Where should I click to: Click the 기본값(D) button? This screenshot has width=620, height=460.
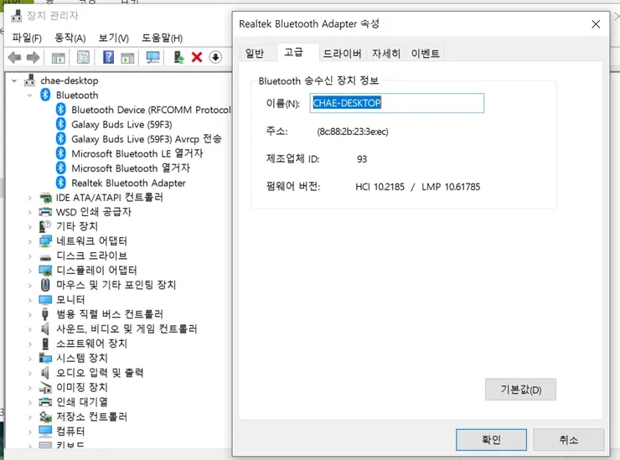(x=520, y=390)
